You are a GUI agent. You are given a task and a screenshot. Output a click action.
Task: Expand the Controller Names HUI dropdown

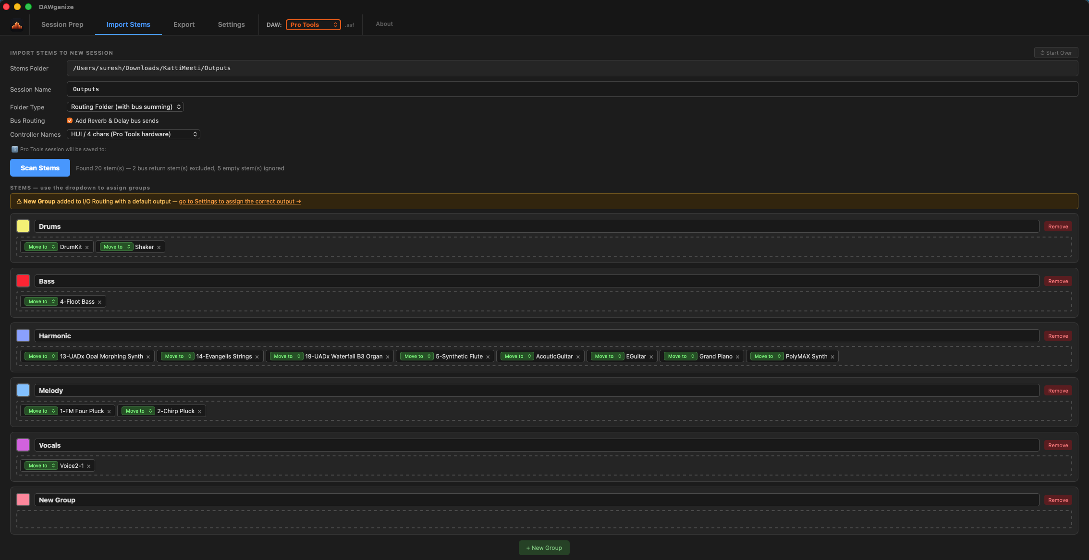(134, 134)
